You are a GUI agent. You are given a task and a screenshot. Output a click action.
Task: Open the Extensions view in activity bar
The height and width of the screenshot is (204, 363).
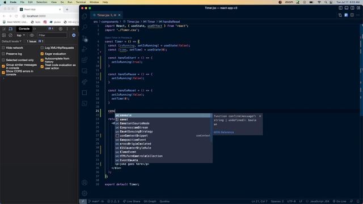pos(85,60)
